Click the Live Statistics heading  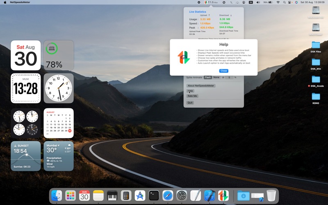(x=198, y=12)
